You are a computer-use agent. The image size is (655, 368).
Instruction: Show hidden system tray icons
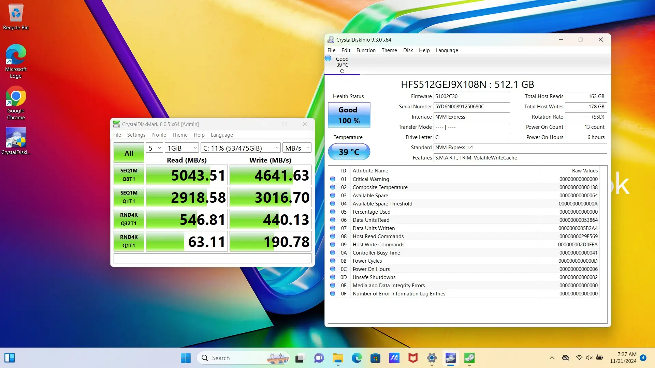tap(552, 358)
